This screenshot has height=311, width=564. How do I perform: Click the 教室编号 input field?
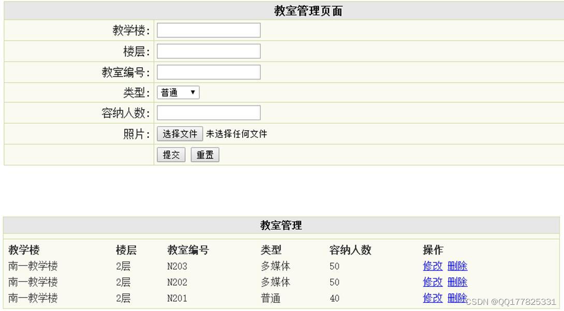[209, 72]
